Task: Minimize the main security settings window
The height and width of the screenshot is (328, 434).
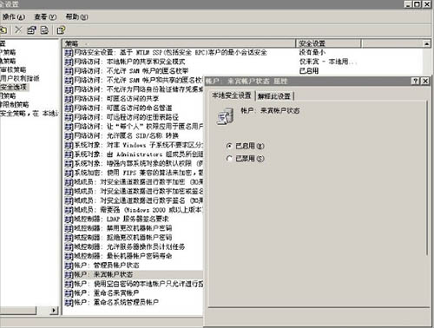Action: coord(408,4)
